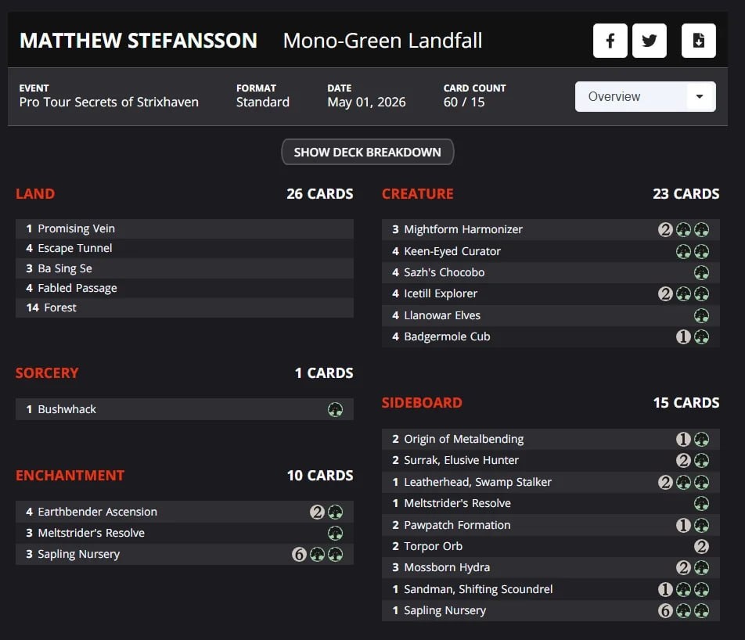Click Sazh's Chocobo's green mana symbol
The height and width of the screenshot is (640, 745).
click(701, 273)
